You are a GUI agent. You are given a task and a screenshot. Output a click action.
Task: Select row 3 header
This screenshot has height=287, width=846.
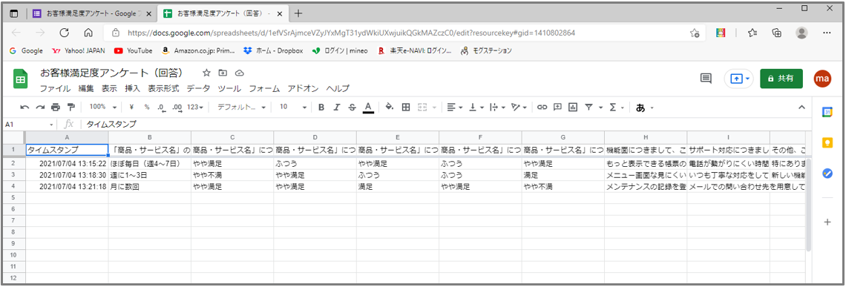(x=14, y=175)
